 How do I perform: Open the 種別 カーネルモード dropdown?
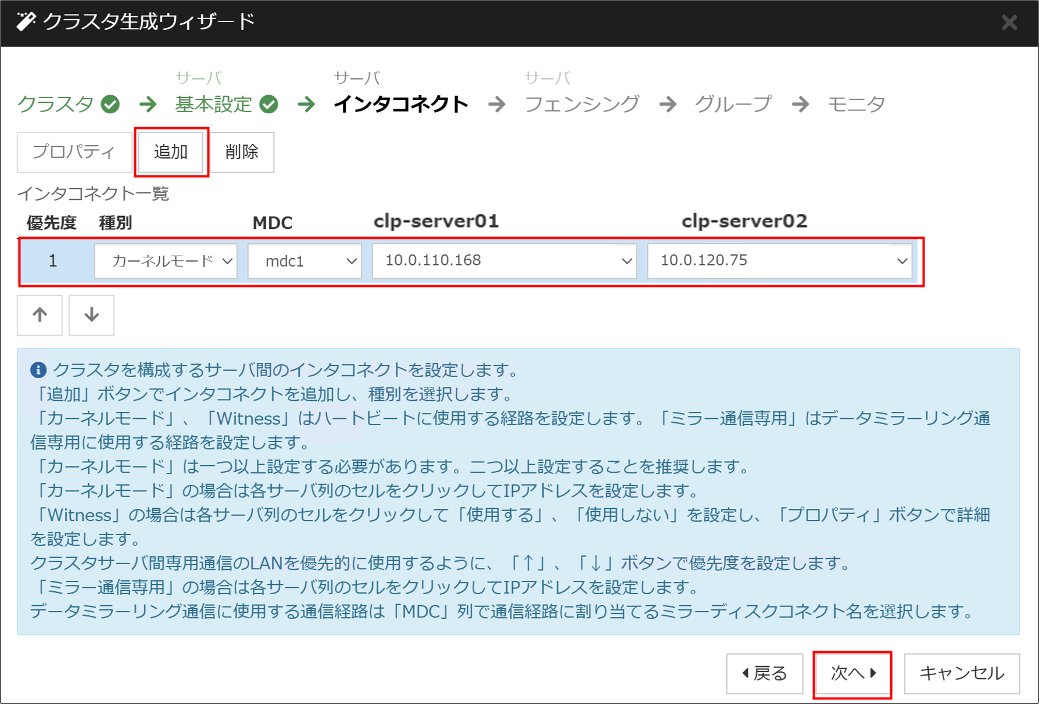click(166, 261)
